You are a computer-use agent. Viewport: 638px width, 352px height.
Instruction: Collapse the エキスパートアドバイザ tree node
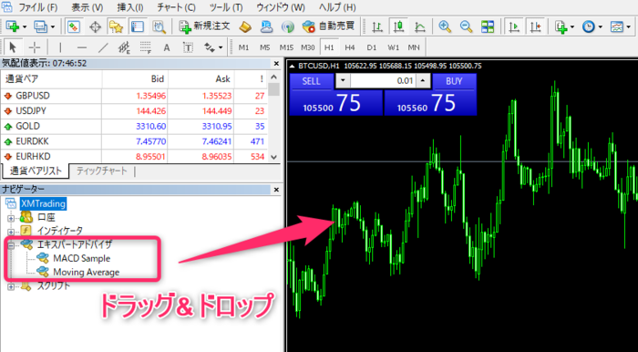tap(11, 245)
